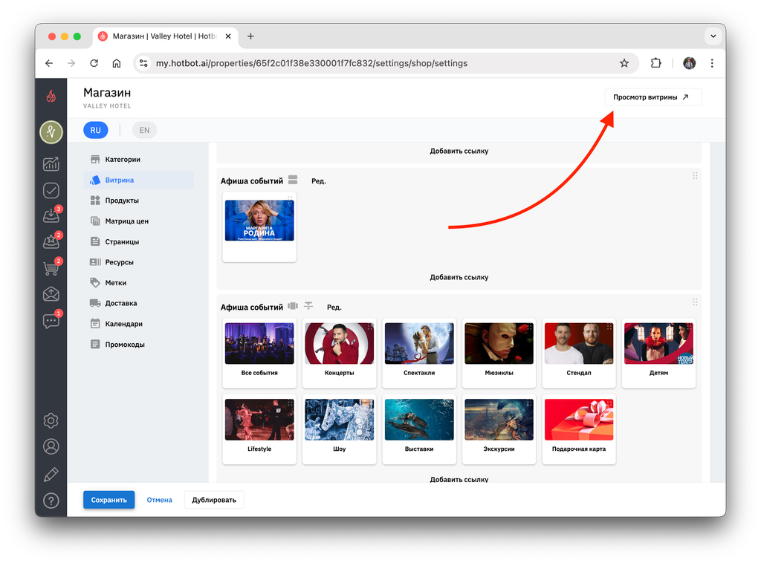Click the Дублировать button
The image size is (761, 563).
tap(214, 499)
